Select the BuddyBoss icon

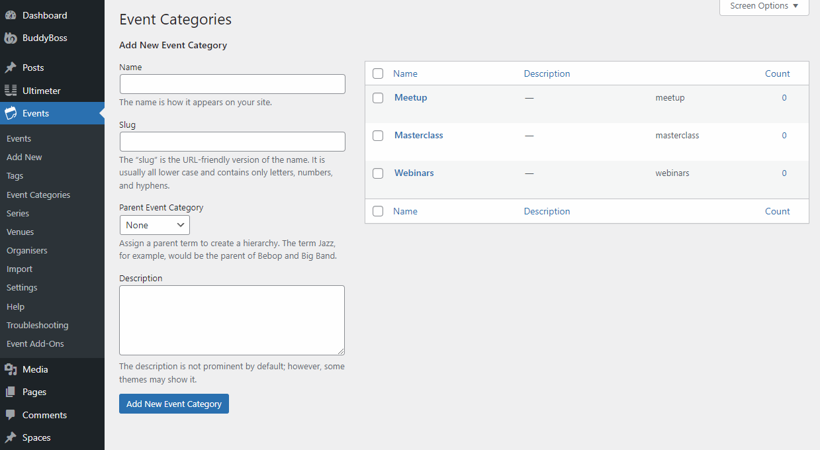click(13, 38)
